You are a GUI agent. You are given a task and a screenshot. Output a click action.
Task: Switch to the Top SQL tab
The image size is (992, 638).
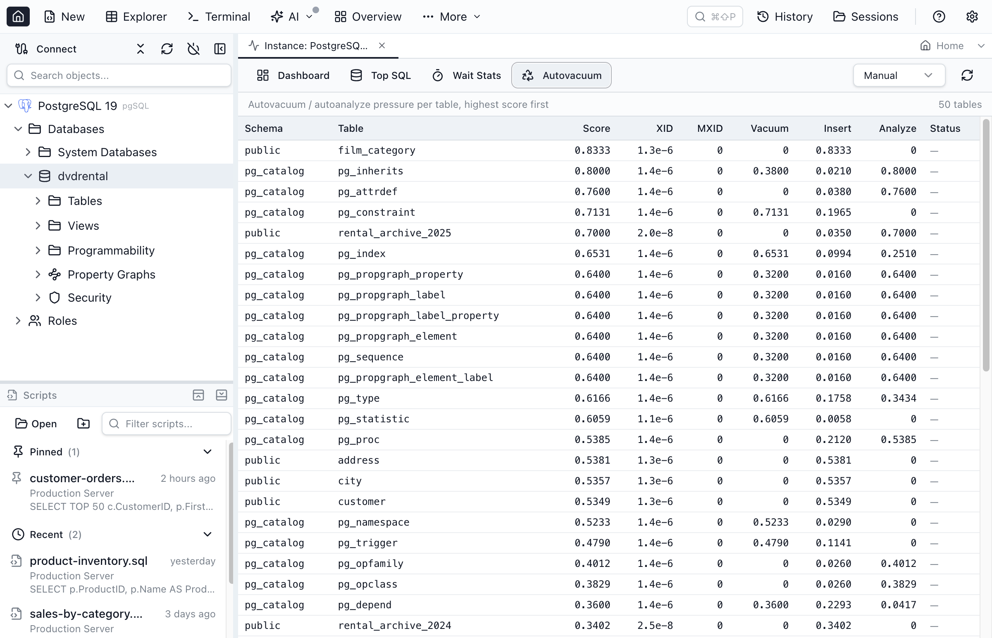click(x=380, y=75)
